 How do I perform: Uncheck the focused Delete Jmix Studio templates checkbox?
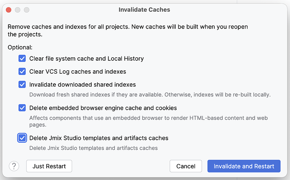[22, 138]
